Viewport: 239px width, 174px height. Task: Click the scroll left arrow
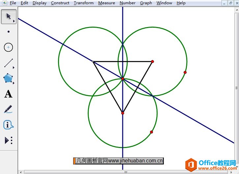click(20, 172)
